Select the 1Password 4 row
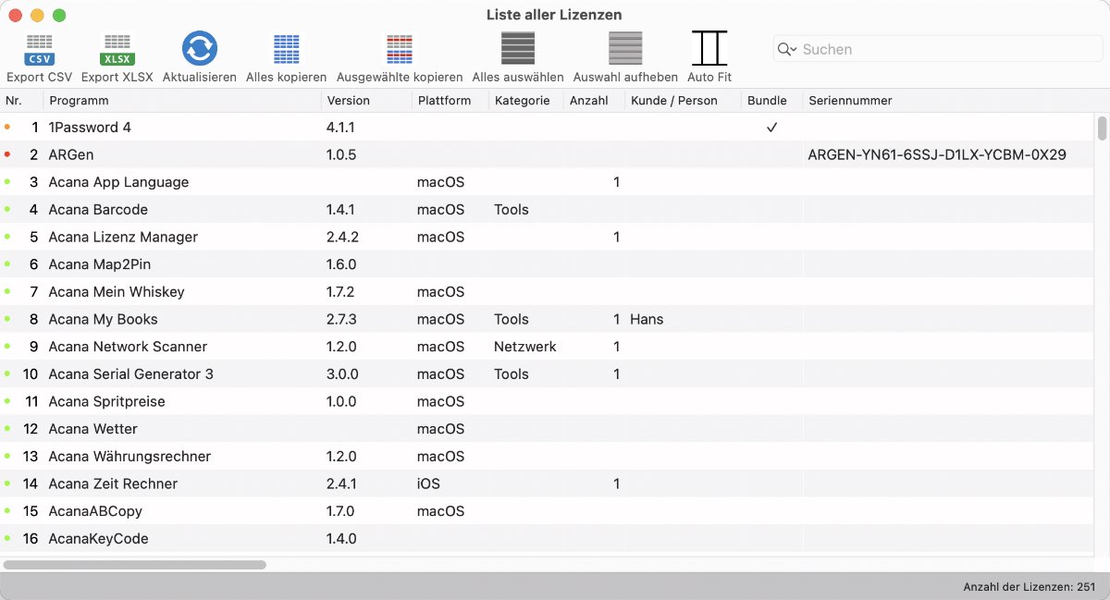The image size is (1110, 600). pyautogui.click(x=548, y=128)
